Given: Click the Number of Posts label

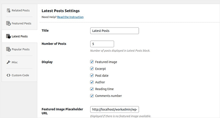Looking at the screenshot, I should [54, 44].
